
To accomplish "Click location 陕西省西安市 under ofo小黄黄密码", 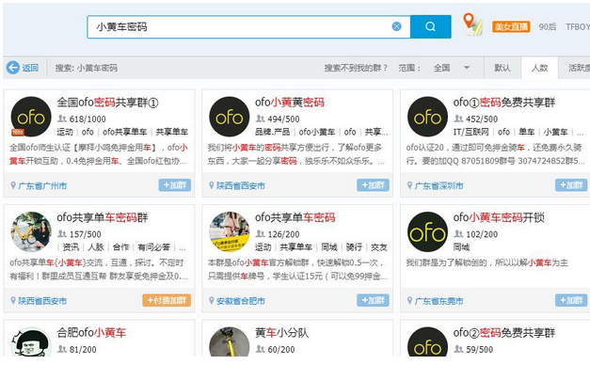I will coord(241,186).
